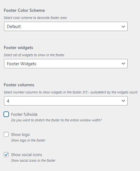Click the 'Show social icons in the footer' description
This screenshot has width=140, height=171.
click(33, 160)
